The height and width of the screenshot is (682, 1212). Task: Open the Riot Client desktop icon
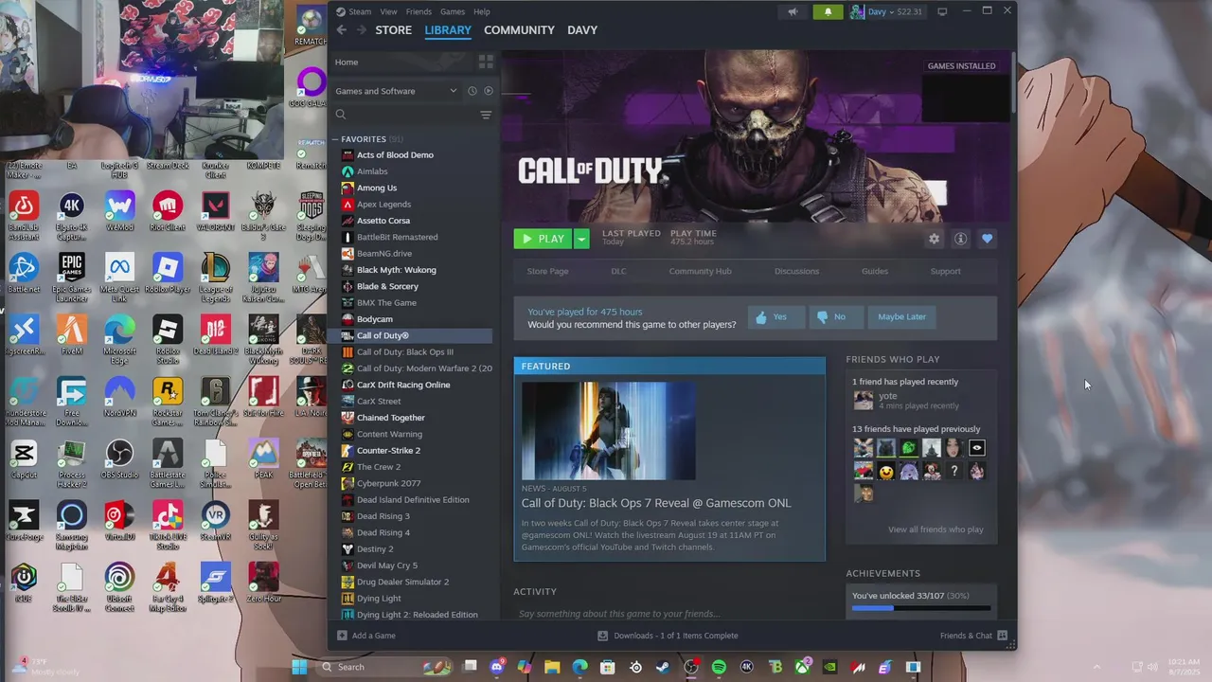click(168, 211)
